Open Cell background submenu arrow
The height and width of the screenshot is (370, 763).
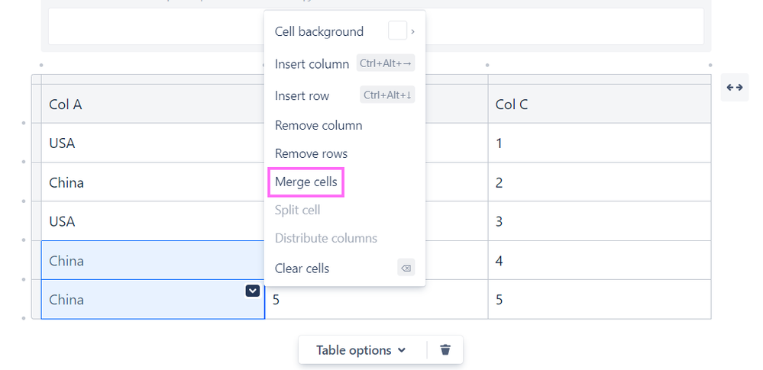click(x=413, y=31)
